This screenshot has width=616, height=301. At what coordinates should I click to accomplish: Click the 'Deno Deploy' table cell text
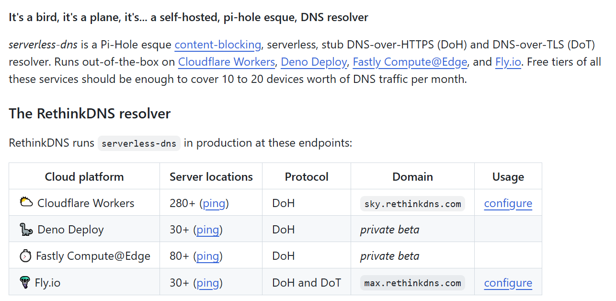[70, 230]
